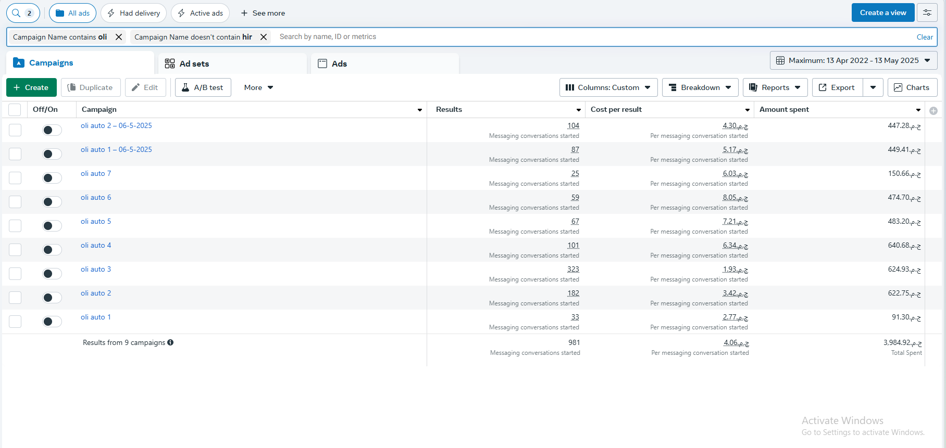Open the Results column header menu arrow
The width and height of the screenshot is (946, 448).
coord(579,110)
